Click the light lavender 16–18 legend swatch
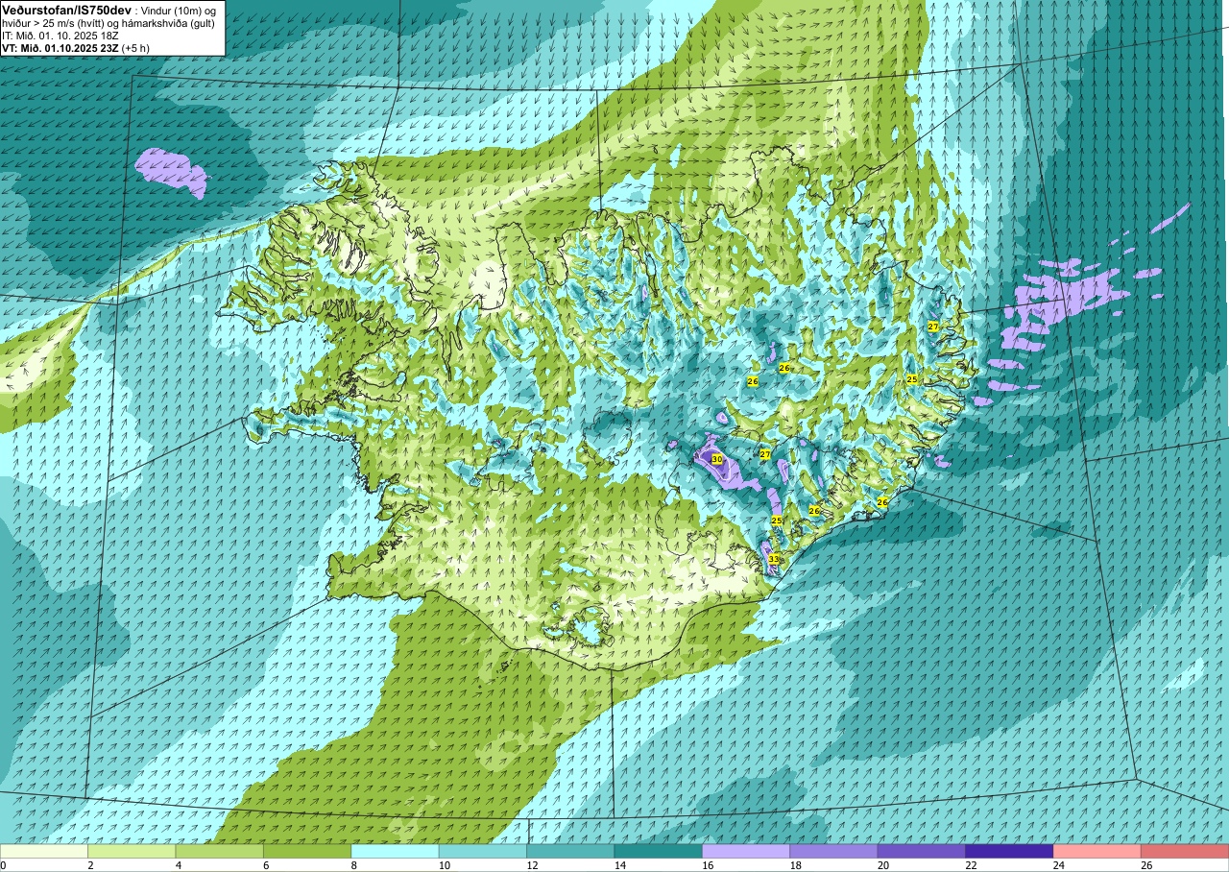The image size is (1229, 872). click(x=746, y=852)
